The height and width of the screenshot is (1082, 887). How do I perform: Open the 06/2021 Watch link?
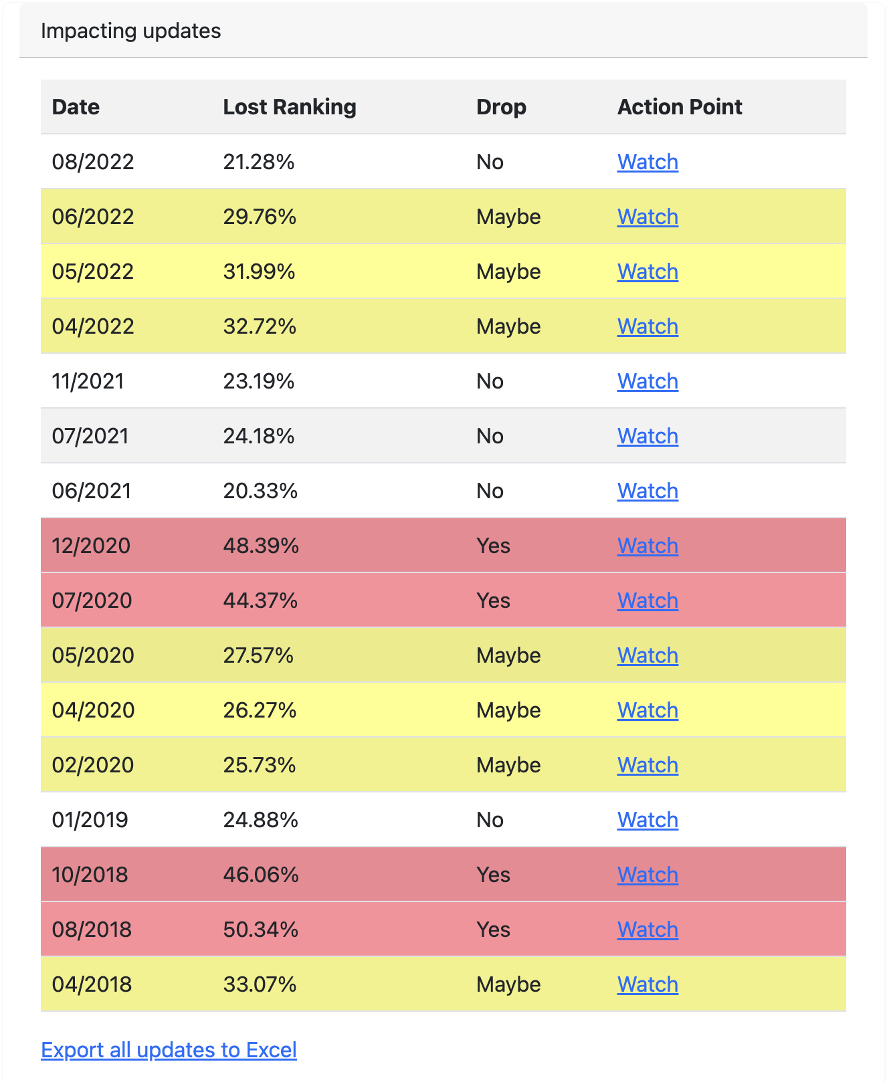[648, 491]
